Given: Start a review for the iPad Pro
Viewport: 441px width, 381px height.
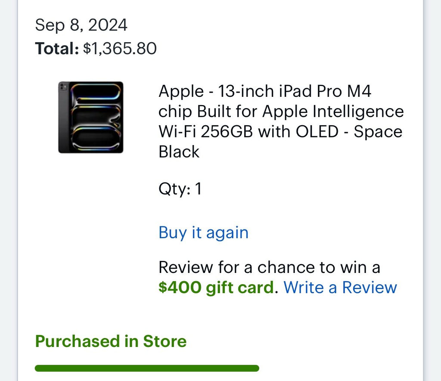Looking at the screenshot, I should point(340,288).
